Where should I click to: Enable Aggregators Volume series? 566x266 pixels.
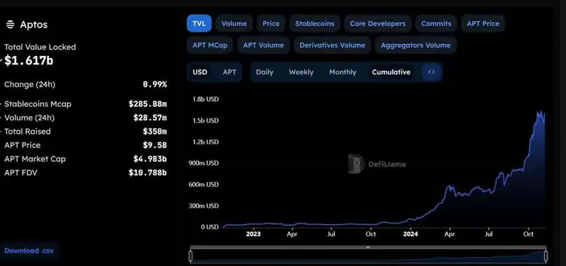[416, 45]
